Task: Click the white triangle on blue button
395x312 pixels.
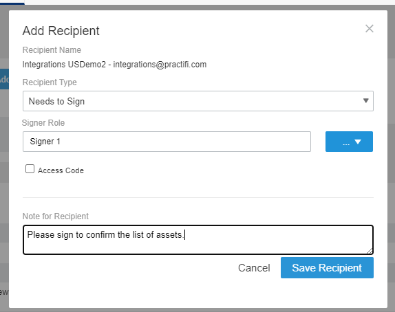Action: pyautogui.click(x=358, y=142)
